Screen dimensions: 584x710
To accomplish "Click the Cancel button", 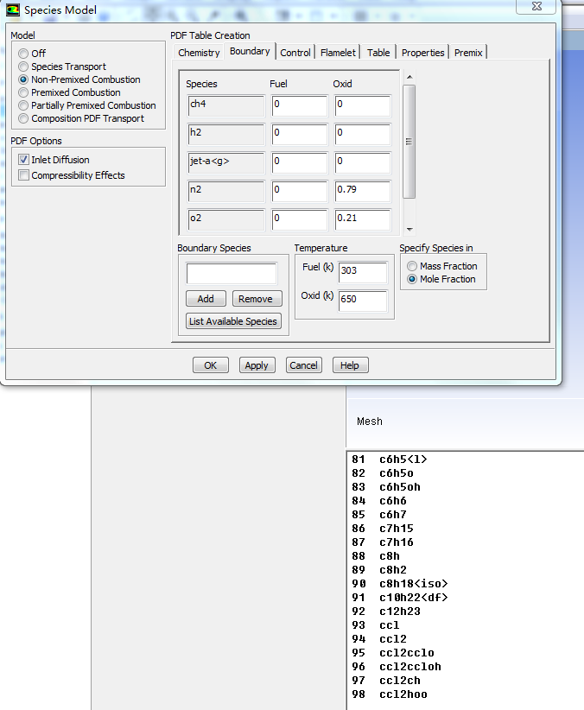I will (x=303, y=365).
